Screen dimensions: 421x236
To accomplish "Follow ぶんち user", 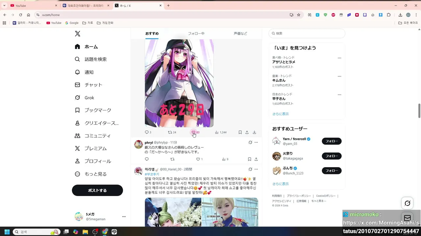I will (332, 171).
